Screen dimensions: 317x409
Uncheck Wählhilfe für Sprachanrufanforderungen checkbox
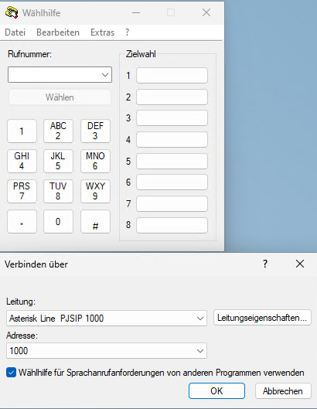click(12, 373)
